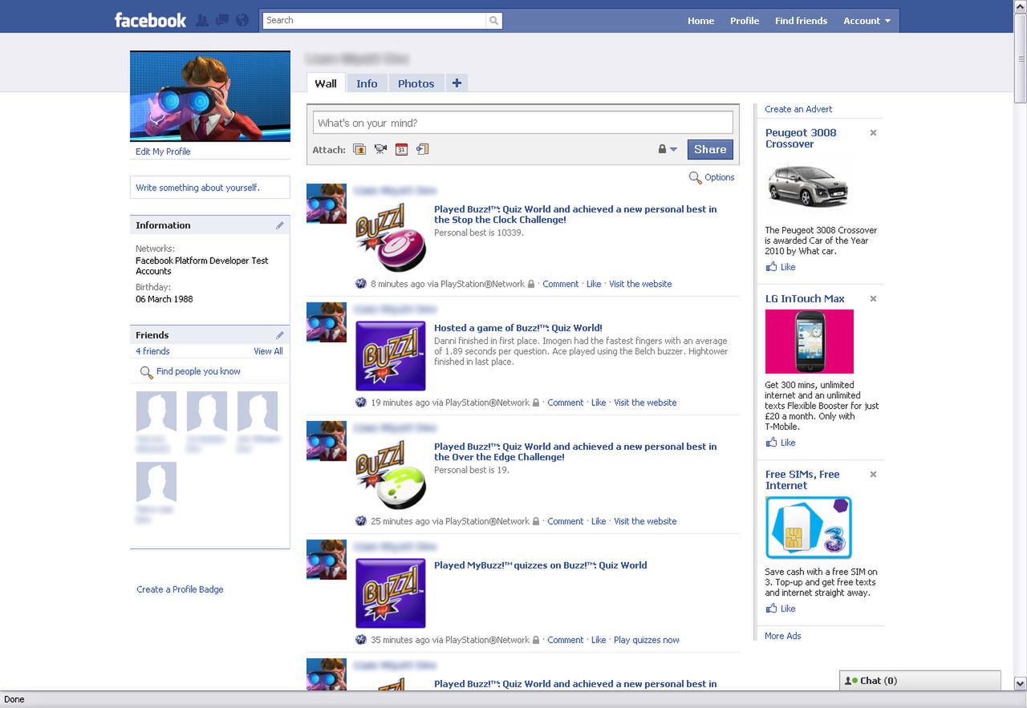Switch to the Info tab
Screen dimensions: 1027x708
coord(367,83)
